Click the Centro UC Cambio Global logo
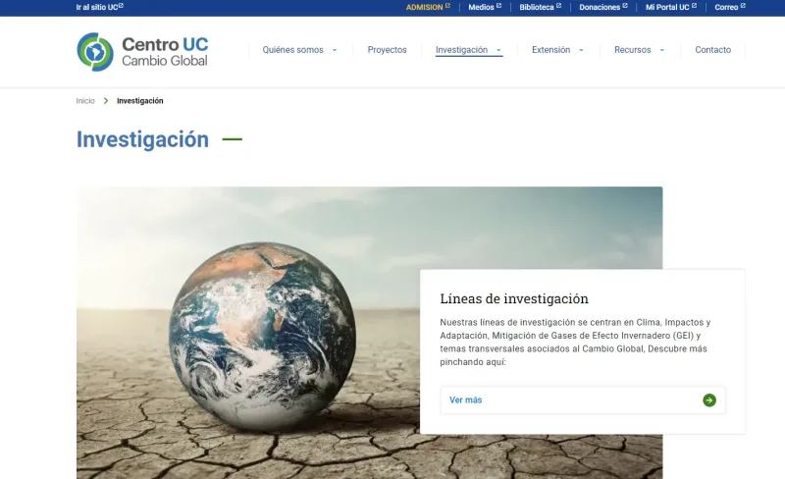Image resolution: width=785 pixels, height=479 pixels. coord(142,52)
